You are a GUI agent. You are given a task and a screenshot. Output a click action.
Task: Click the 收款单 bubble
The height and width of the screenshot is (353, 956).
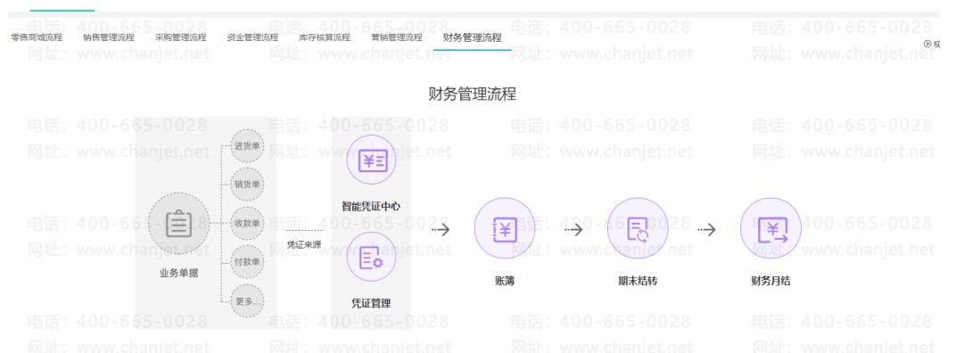pos(248,224)
